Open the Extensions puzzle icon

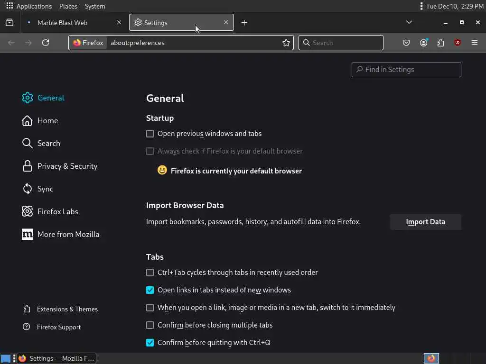(x=440, y=43)
